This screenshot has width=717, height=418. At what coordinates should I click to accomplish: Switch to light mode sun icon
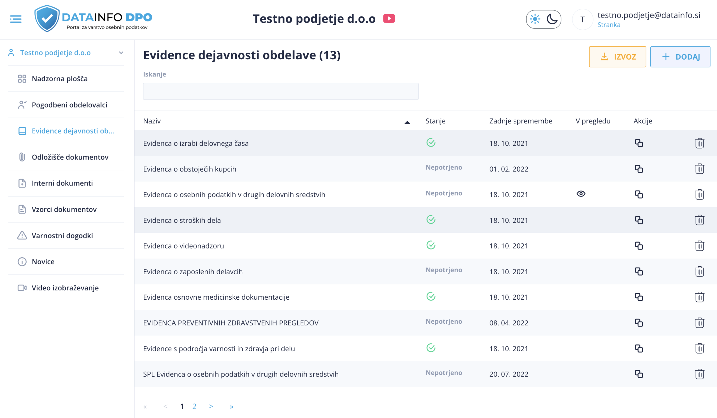click(535, 19)
